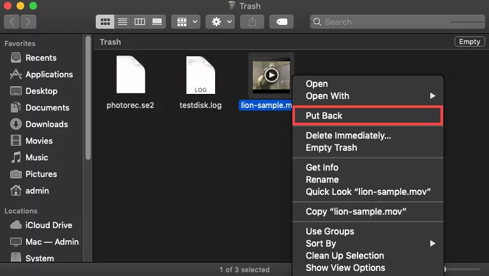This screenshot has height=276, width=489.
Task: Go back with the left arrow button
Action: 12,22
